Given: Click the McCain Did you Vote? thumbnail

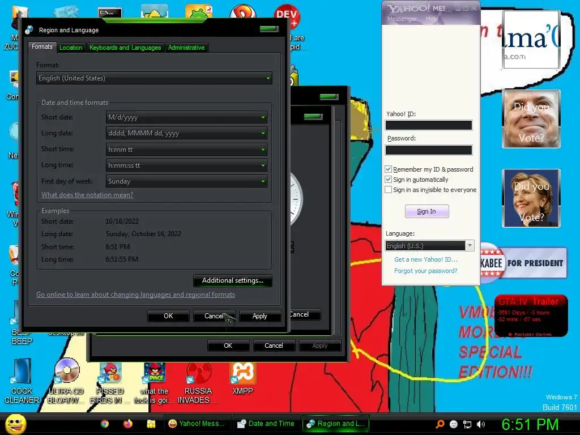Looking at the screenshot, I should point(531,119).
